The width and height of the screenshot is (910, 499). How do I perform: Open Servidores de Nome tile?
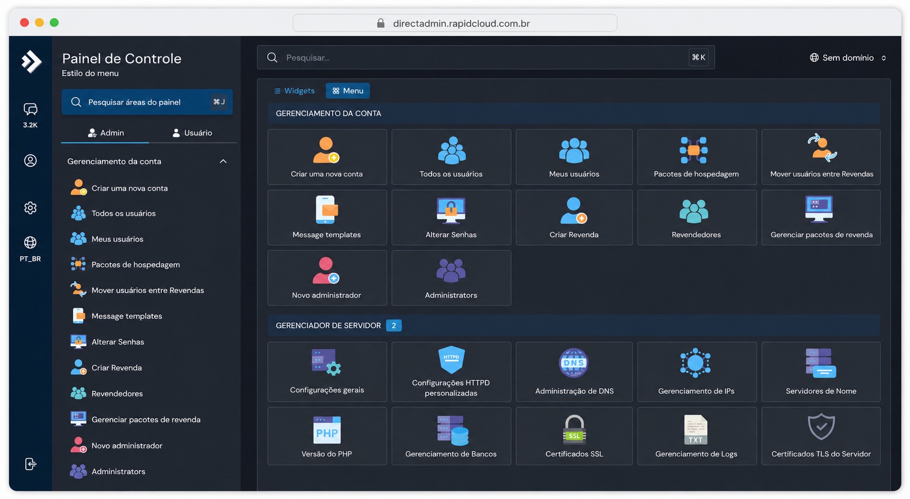(x=821, y=372)
